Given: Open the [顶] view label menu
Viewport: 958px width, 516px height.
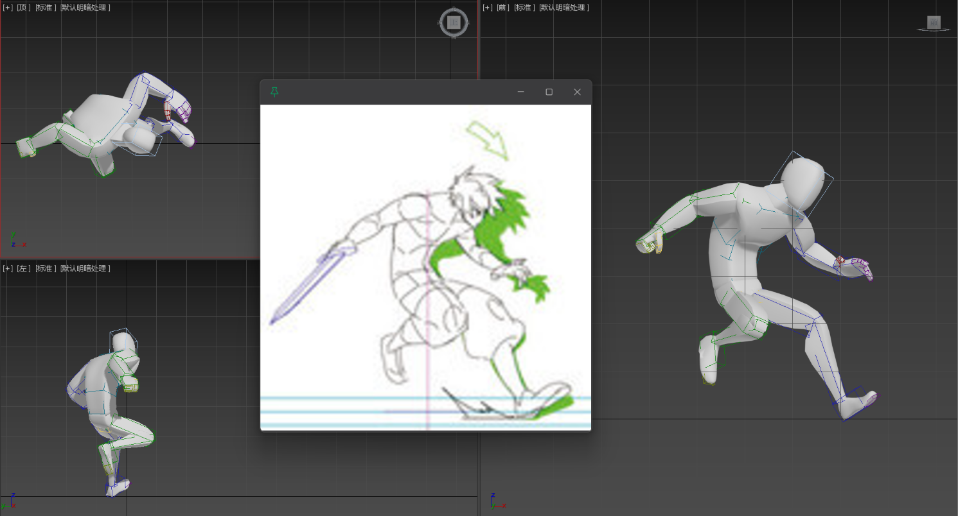Looking at the screenshot, I should pos(24,8).
